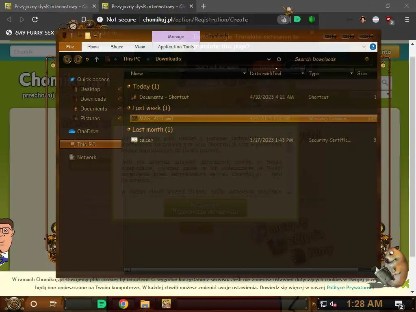
Task: Open File Explorer help
Action: pos(373,47)
